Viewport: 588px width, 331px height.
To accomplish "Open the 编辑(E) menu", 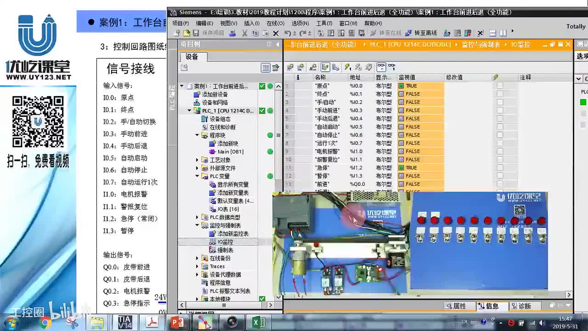I will (204, 23).
